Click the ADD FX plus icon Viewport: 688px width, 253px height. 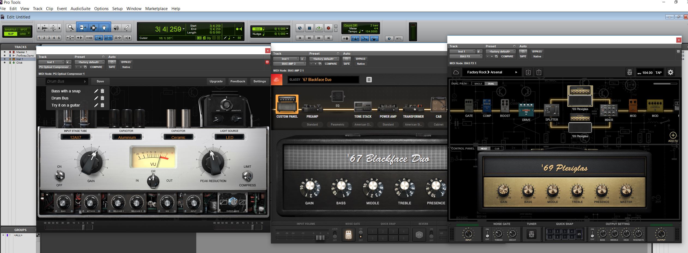point(673,135)
